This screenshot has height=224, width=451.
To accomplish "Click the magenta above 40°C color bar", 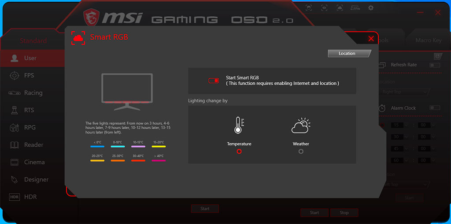I will [x=159, y=160].
